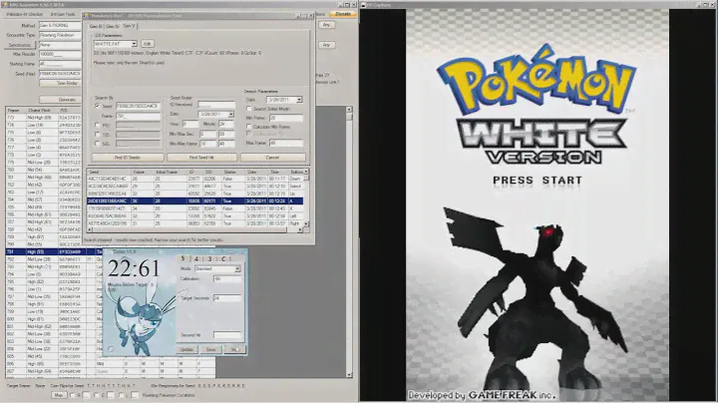Click Cancel in the parameters dialog
The width and height of the screenshot is (718, 403).
(x=272, y=158)
